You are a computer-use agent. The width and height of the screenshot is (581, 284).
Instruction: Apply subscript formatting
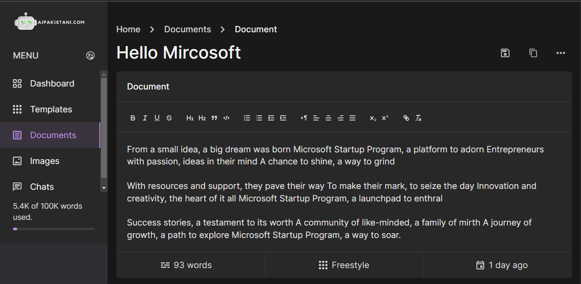point(373,118)
